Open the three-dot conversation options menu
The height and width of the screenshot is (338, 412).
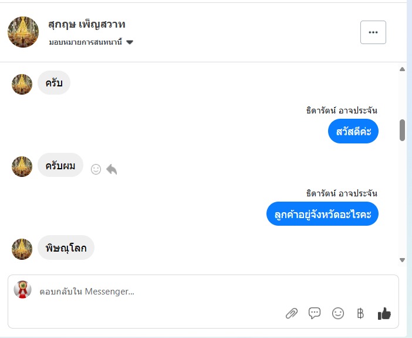[373, 32]
